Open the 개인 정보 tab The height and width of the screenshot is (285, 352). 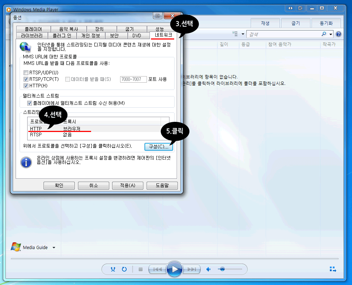[x=91, y=36]
